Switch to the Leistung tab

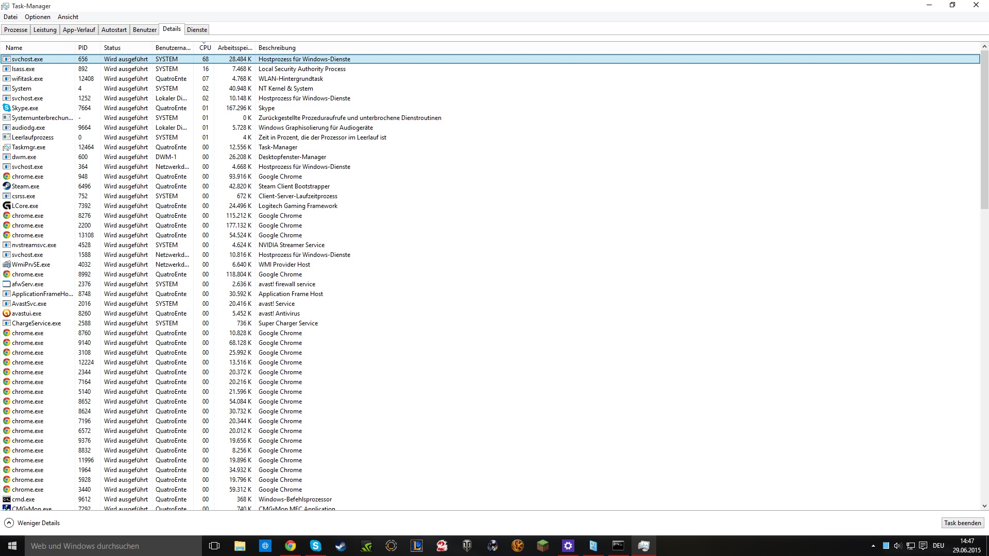coord(45,30)
